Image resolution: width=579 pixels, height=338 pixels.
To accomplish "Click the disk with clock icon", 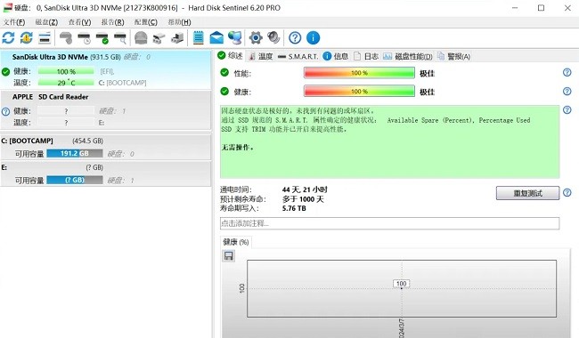I will click(x=85, y=38).
